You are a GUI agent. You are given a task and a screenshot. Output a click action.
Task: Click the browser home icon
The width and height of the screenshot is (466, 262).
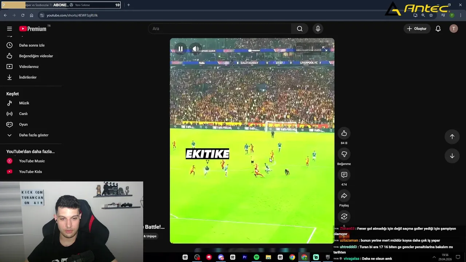tap(31, 15)
